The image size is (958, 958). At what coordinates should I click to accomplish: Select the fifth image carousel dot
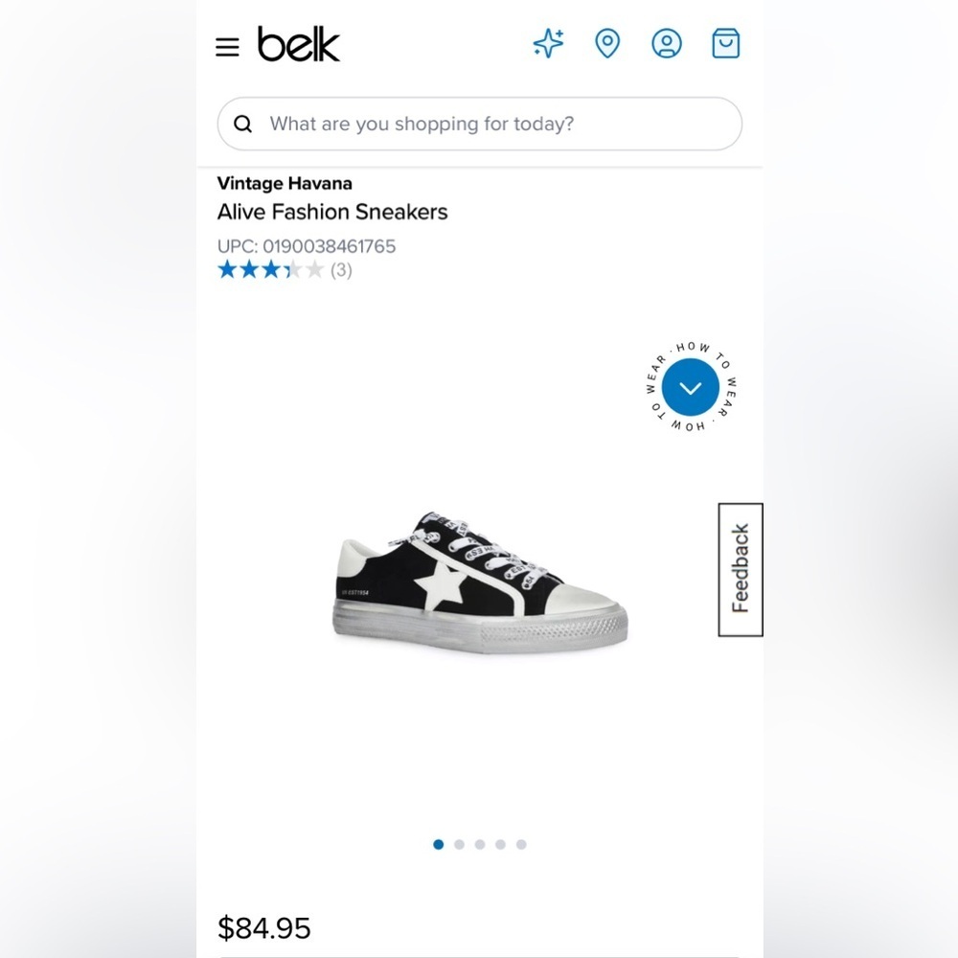[521, 844]
